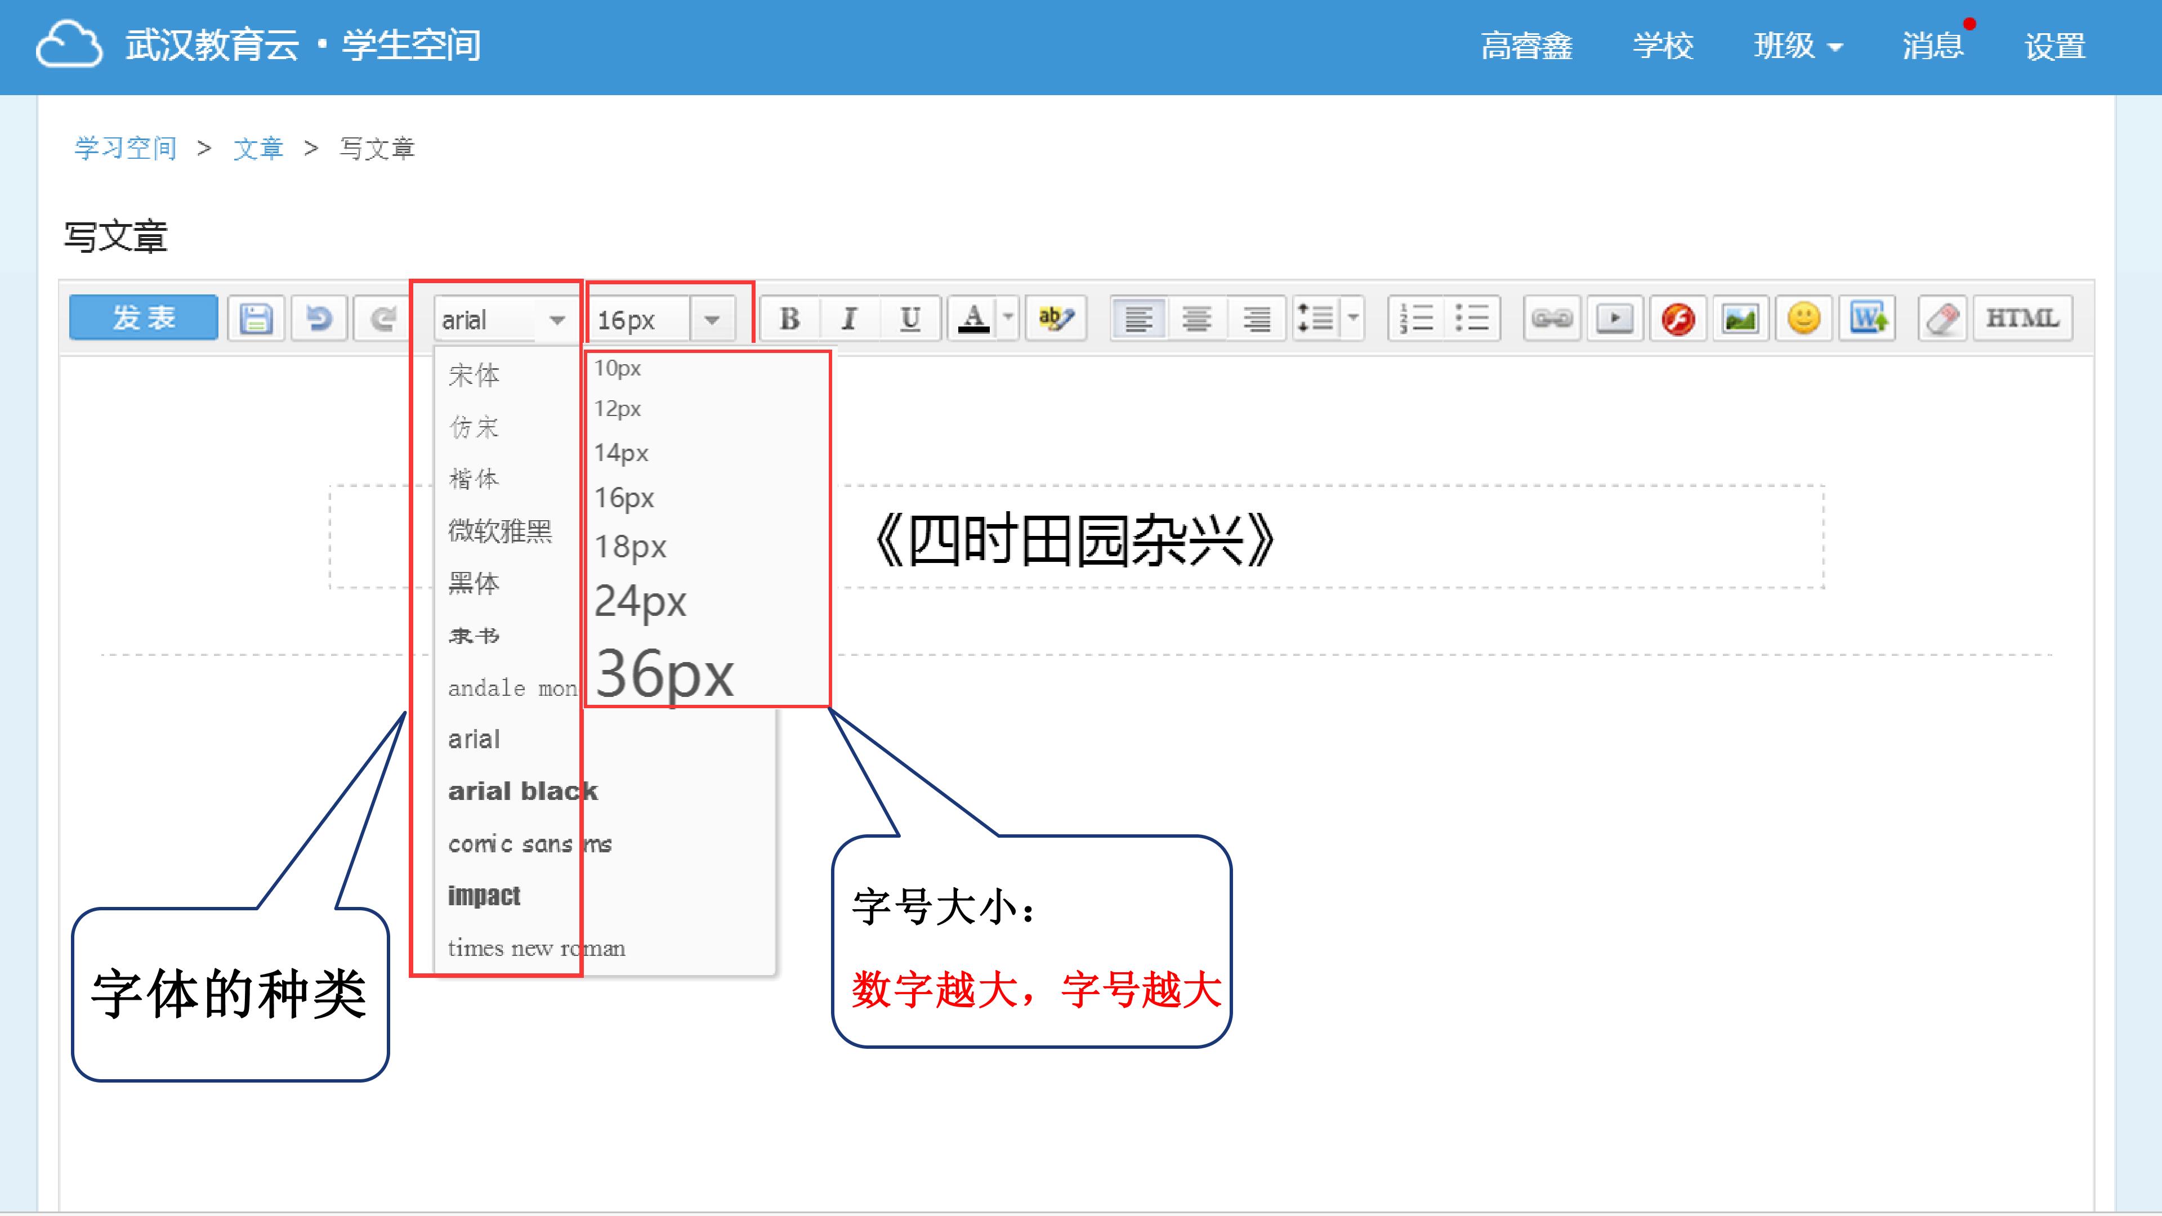Open the font color picker A button
Screen dimensions: 2162x1216
coord(973,319)
